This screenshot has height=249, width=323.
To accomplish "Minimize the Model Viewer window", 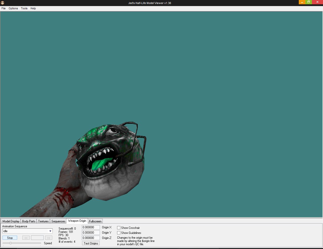I will click(x=302, y=2).
